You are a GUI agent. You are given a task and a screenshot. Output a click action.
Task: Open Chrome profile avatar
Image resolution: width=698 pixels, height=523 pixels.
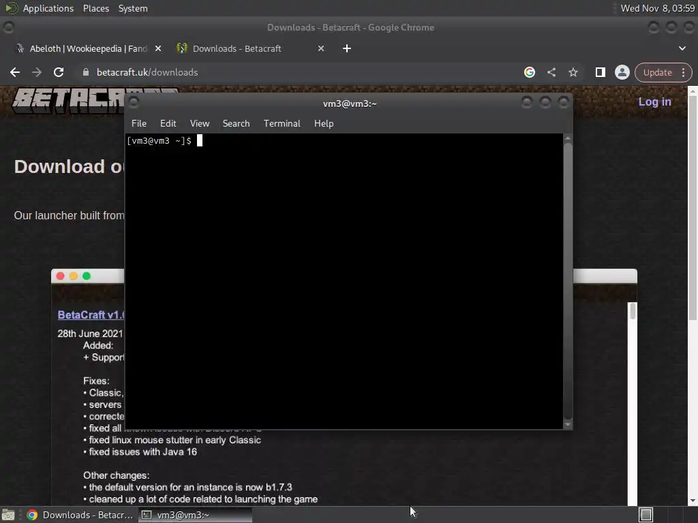622,72
